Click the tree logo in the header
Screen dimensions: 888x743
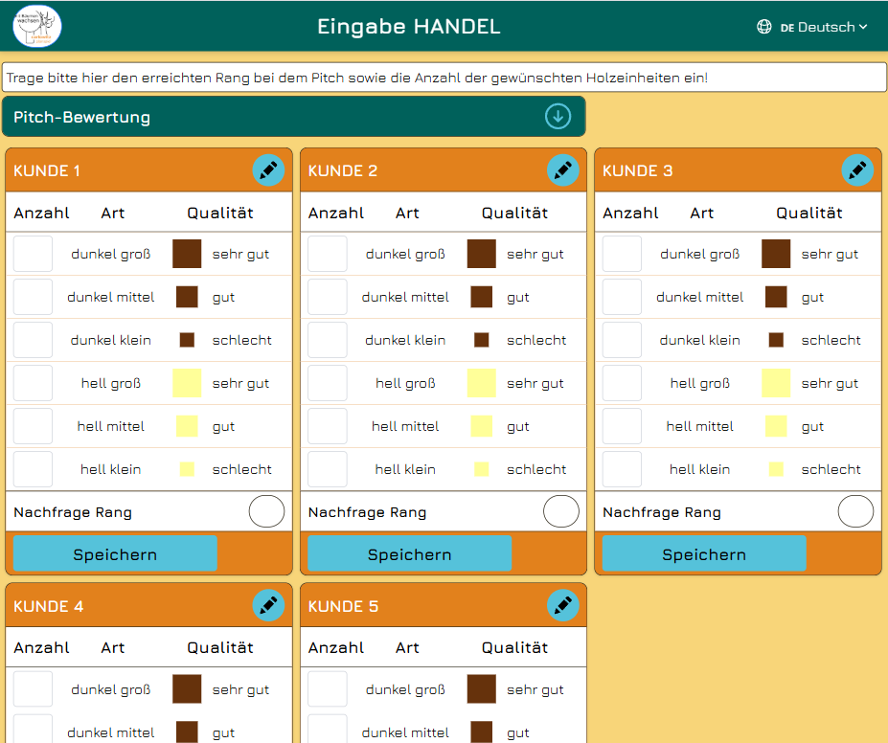[37, 26]
